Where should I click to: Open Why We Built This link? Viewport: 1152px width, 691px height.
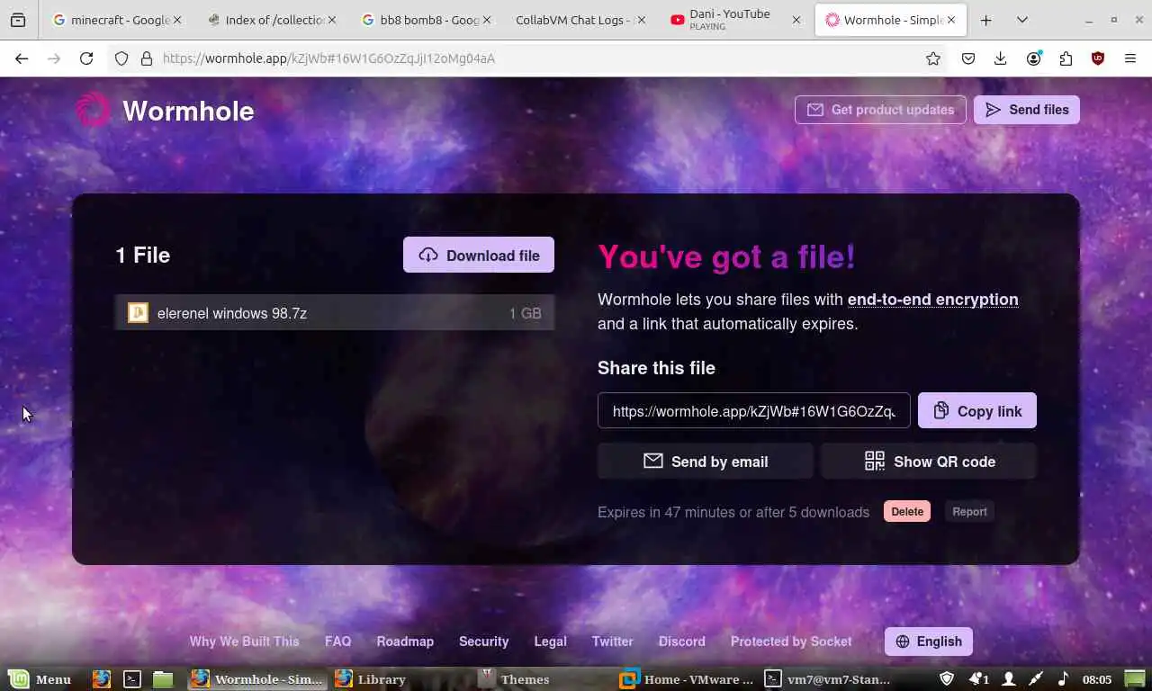244,642
